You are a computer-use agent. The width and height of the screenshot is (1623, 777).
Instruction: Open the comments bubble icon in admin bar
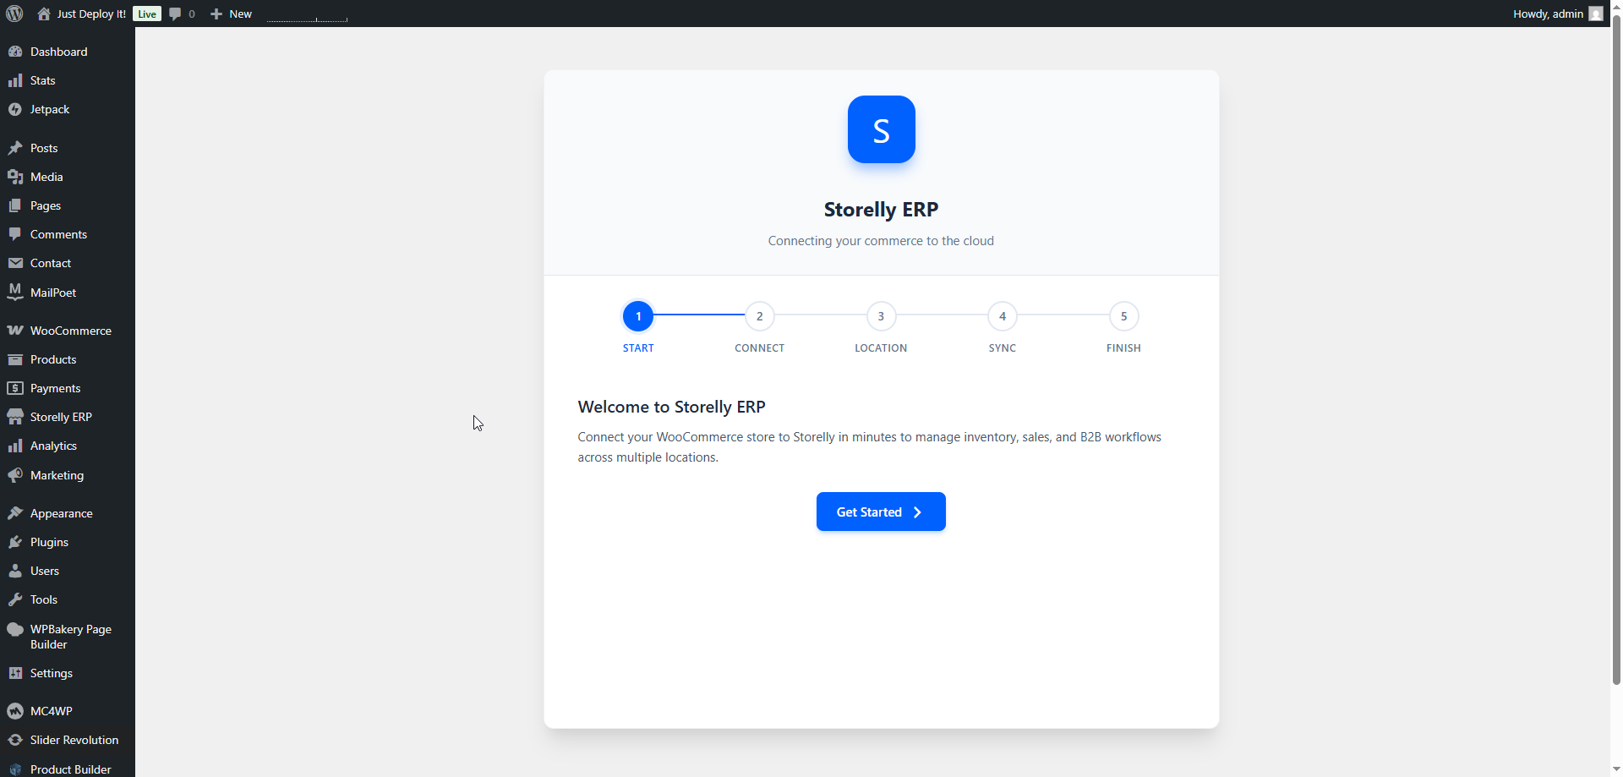coord(175,14)
